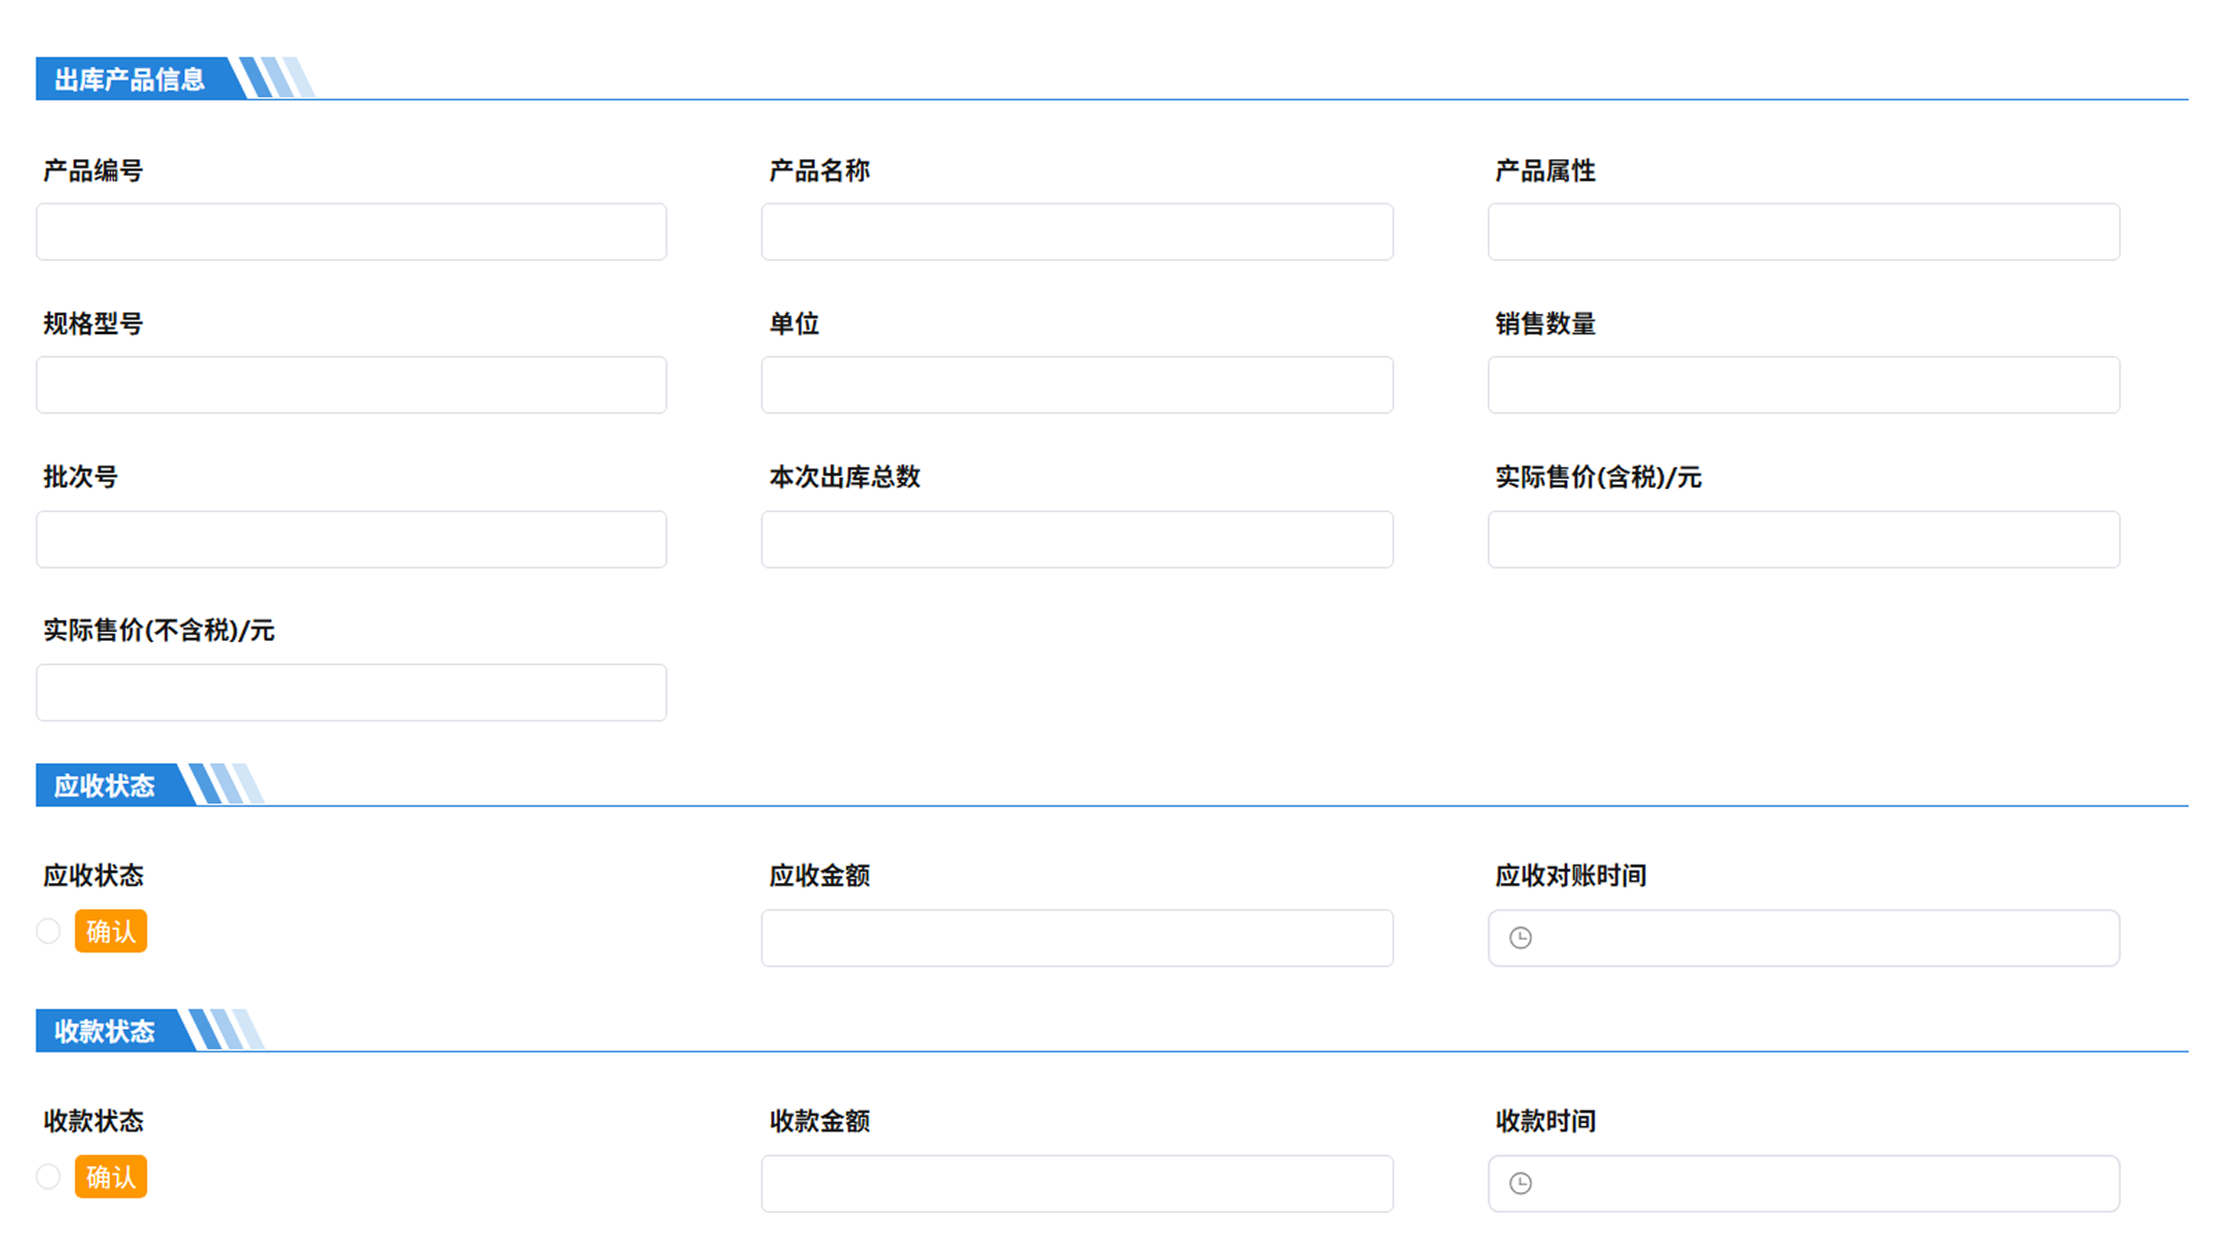Image resolution: width=2226 pixels, height=1252 pixels.
Task: Click the clock icon in 应收对账时间
Action: (1520, 937)
